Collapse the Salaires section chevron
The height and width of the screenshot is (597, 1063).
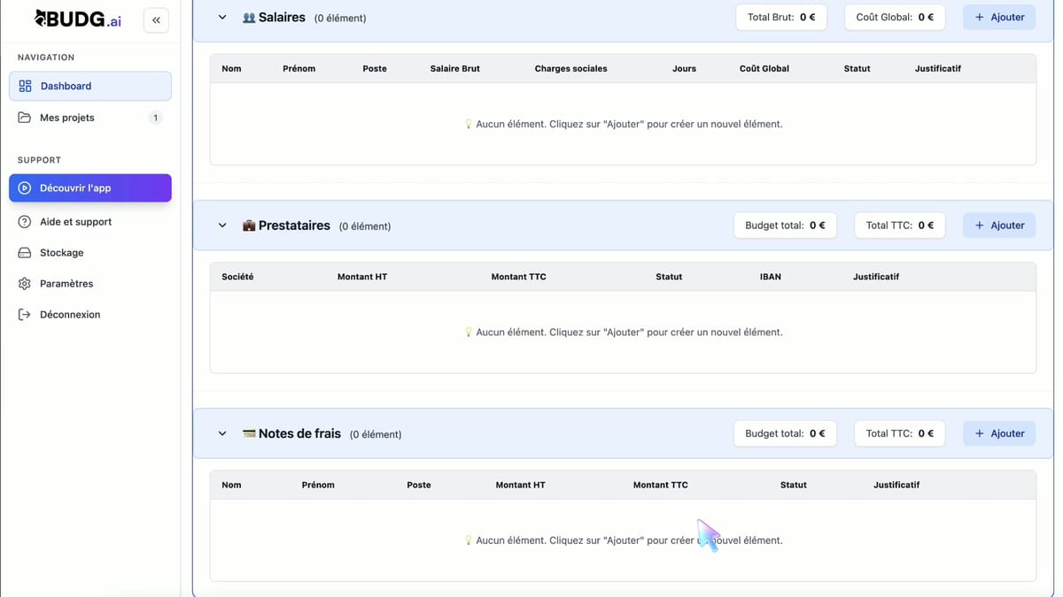click(222, 18)
